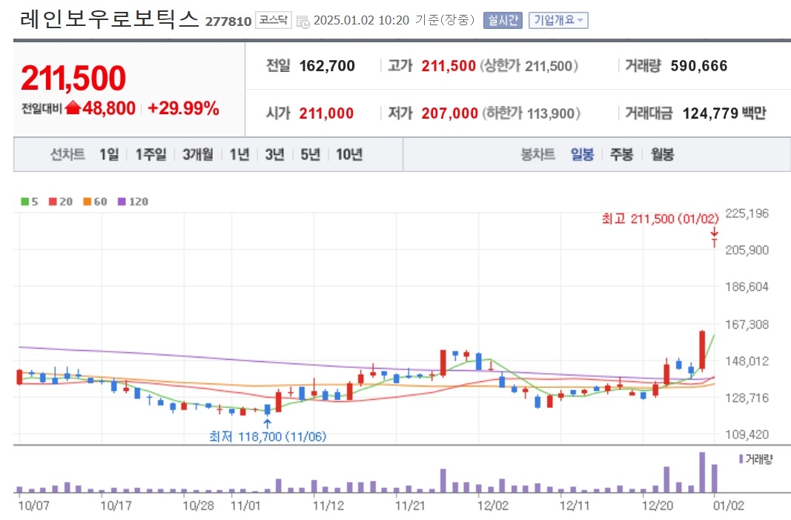Show the 월봉 monthly candle chart
This screenshot has width=791, height=520.
[x=662, y=154]
